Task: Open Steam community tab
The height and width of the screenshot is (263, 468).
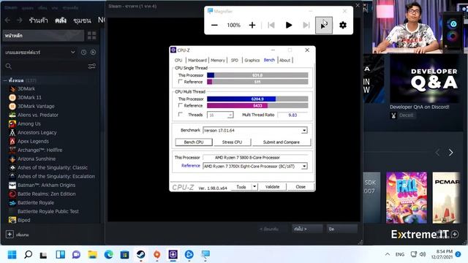Action: click(82, 20)
